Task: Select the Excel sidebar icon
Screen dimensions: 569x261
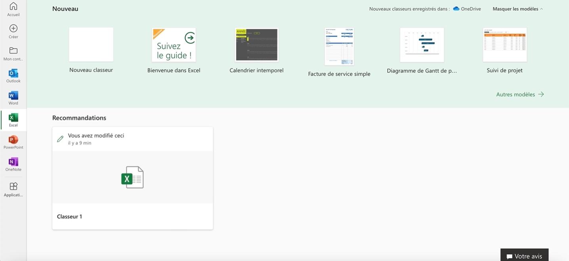Action: (13, 118)
